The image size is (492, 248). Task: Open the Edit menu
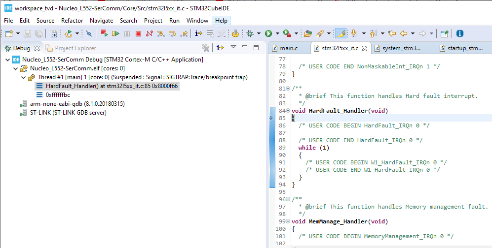[25, 21]
